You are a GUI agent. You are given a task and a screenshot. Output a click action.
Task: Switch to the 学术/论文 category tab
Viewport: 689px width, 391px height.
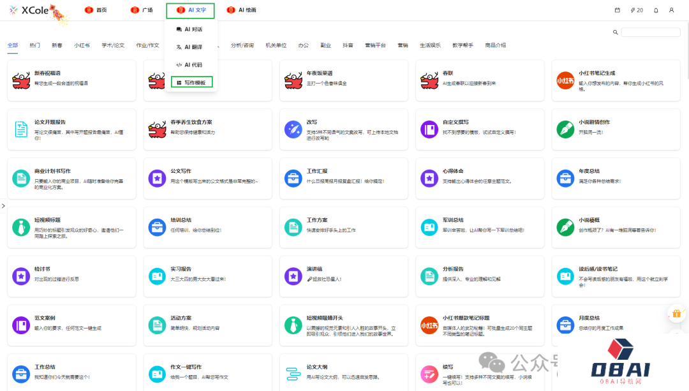coord(113,45)
